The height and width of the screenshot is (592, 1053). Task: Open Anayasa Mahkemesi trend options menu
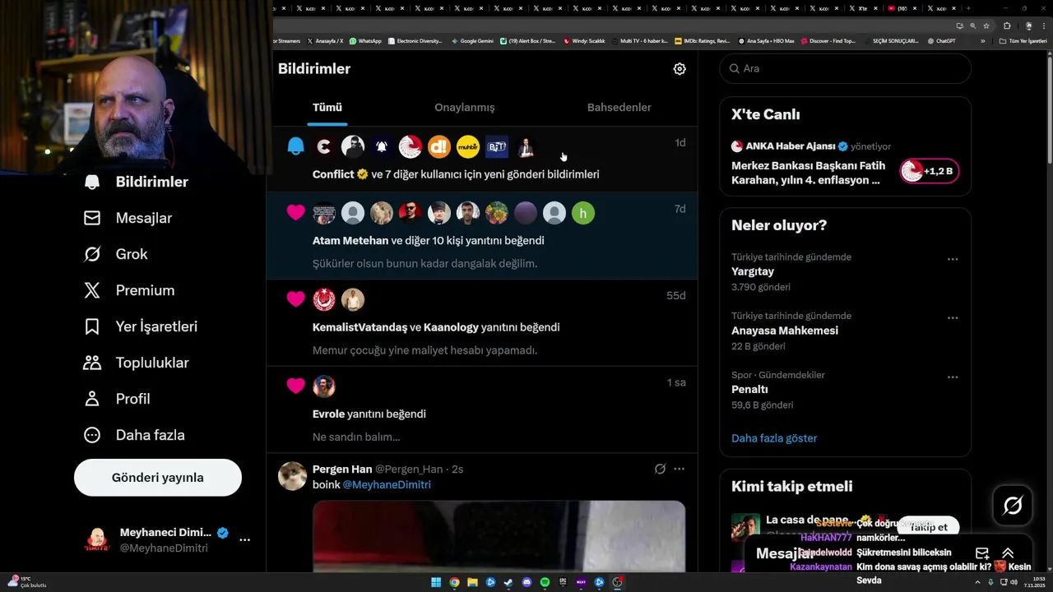pyautogui.click(x=953, y=318)
